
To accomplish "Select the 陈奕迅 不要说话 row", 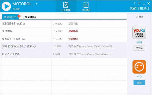I will 64,54.
